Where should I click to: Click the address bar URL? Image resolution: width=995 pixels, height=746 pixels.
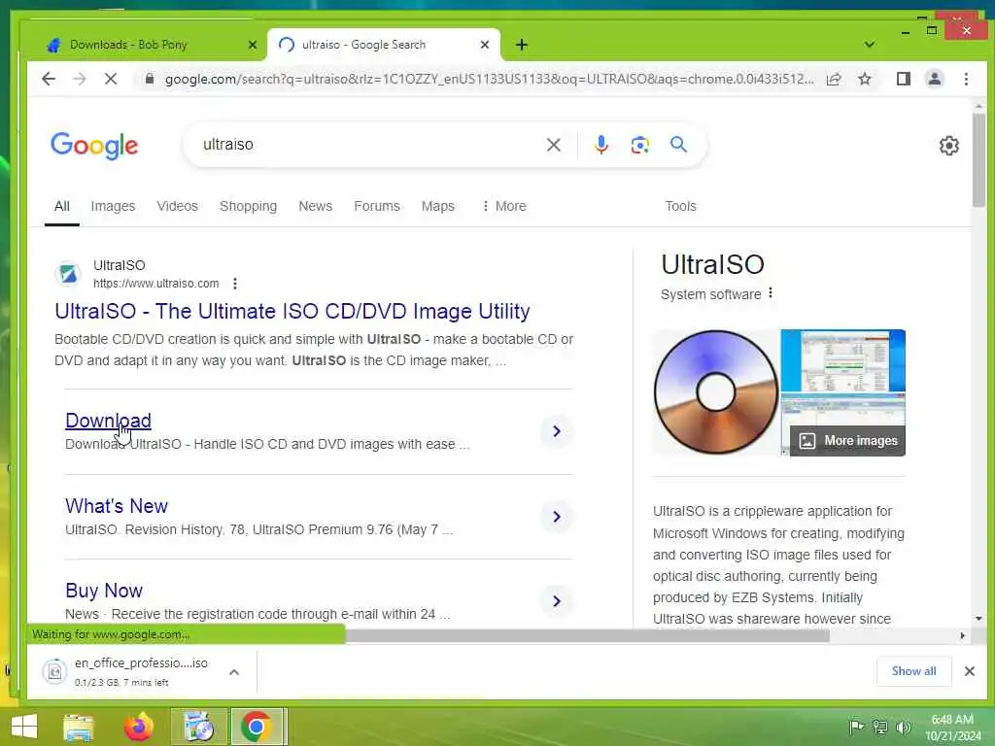point(489,79)
